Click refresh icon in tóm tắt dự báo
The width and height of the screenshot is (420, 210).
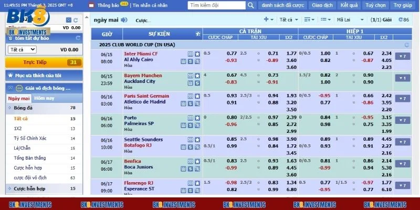coord(78,38)
